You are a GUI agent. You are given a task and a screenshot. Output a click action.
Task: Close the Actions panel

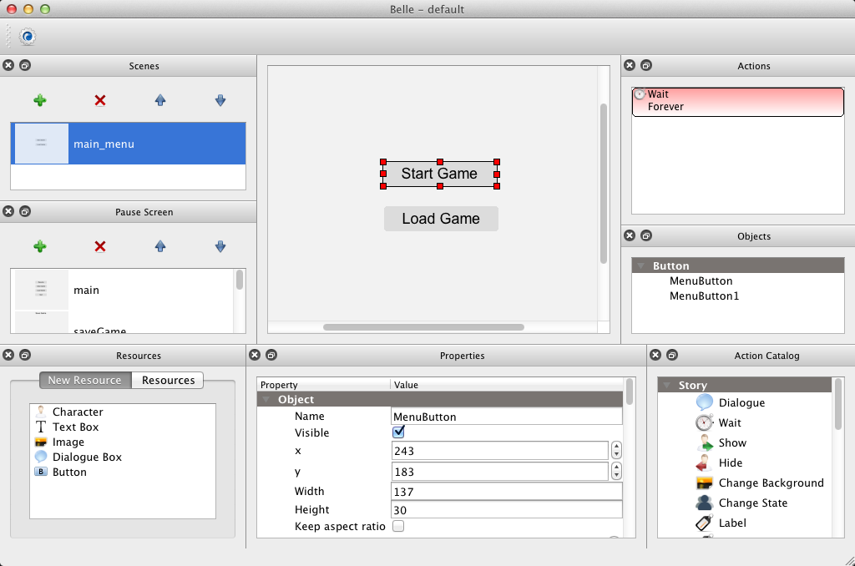630,65
